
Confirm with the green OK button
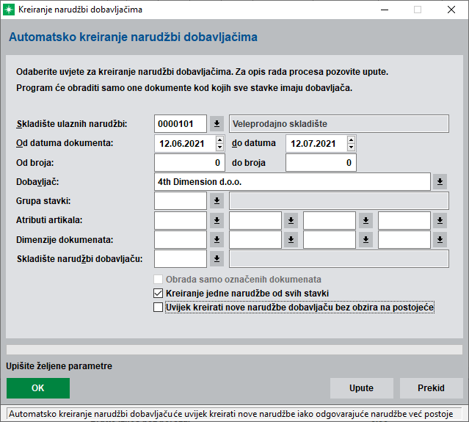pos(38,388)
